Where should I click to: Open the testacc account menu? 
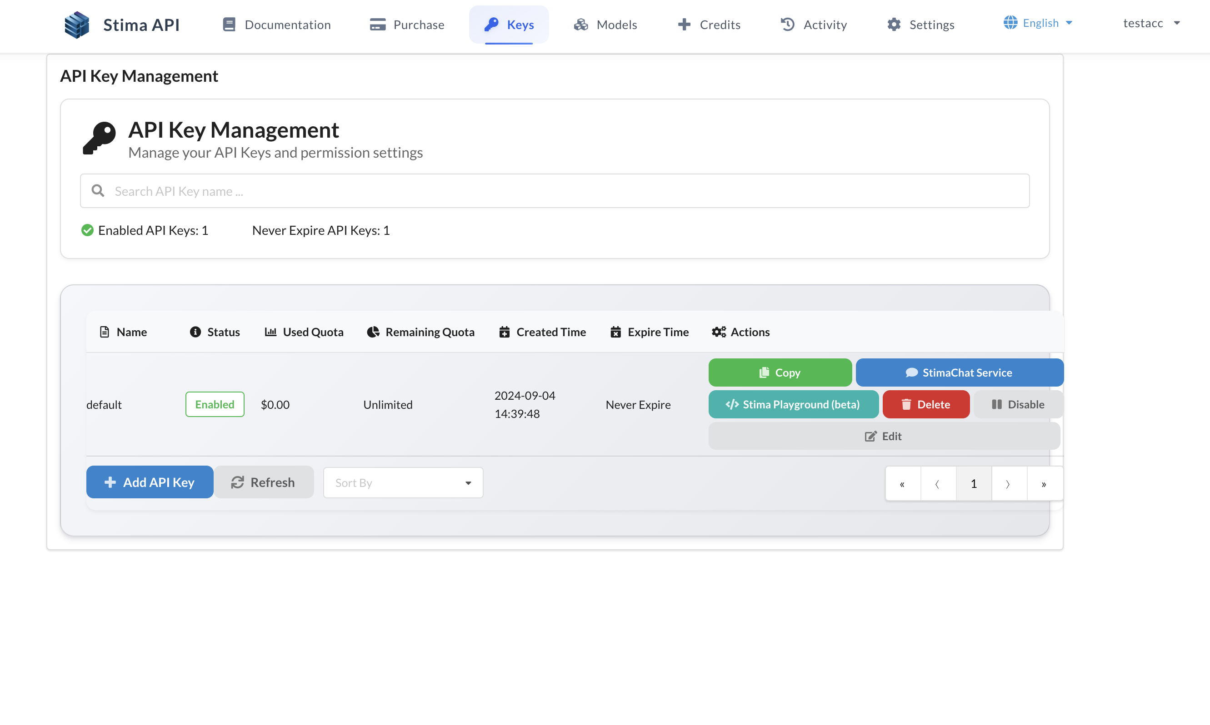pyautogui.click(x=1151, y=23)
